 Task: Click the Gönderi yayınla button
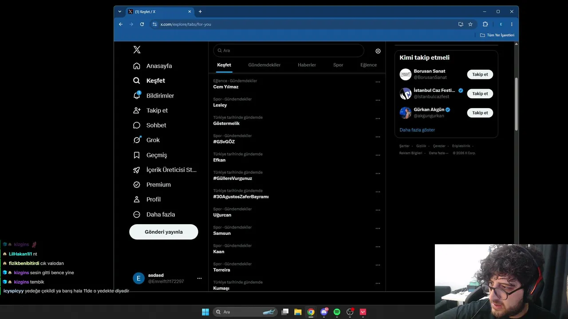[164, 232]
